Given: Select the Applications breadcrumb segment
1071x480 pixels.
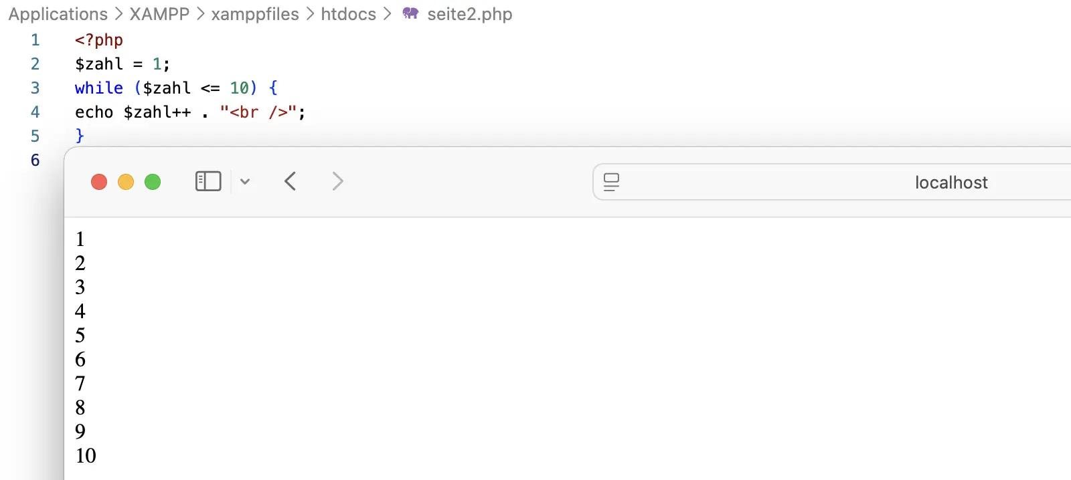Looking at the screenshot, I should pyautogui.click(x=58, y=14).
